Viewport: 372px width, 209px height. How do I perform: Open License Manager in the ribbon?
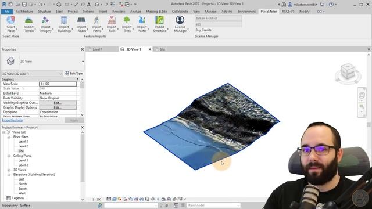pyautogui.click(x=180, y=24)
